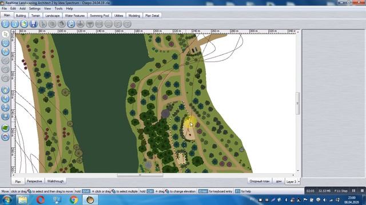Open the Layer 3 dropdown arrow

(299, 182)
